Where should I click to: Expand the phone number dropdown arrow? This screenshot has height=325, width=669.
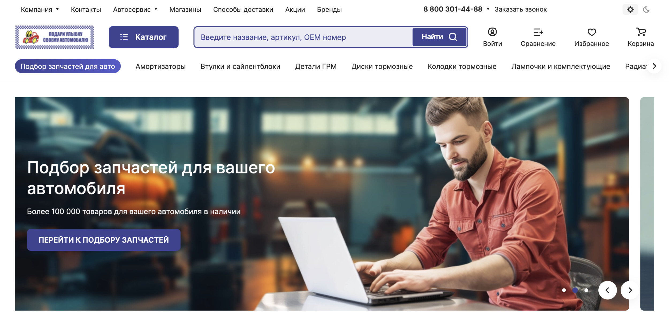(x=488, y=9)
